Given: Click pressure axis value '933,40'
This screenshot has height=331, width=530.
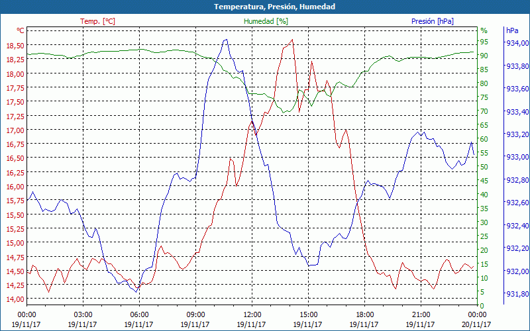Looking at the screenshot, I should tap(517, 111).
